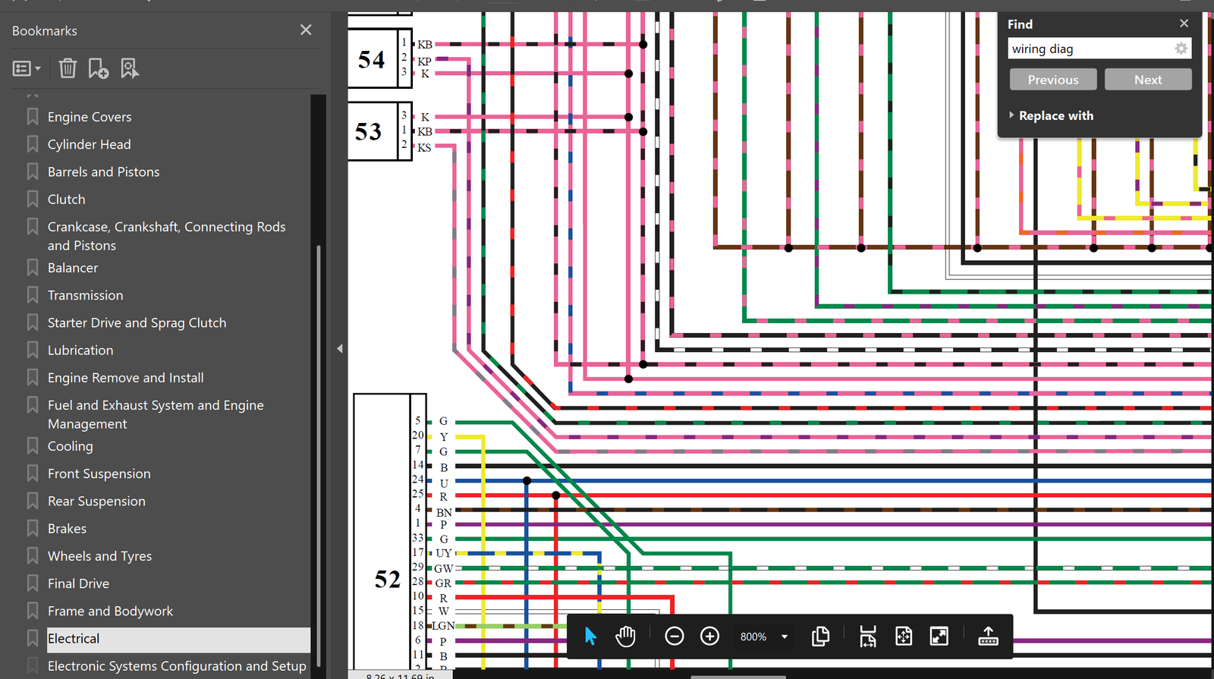Close the Find dialog
Screen dimensions: 1214x679
tap(1184, 24)
